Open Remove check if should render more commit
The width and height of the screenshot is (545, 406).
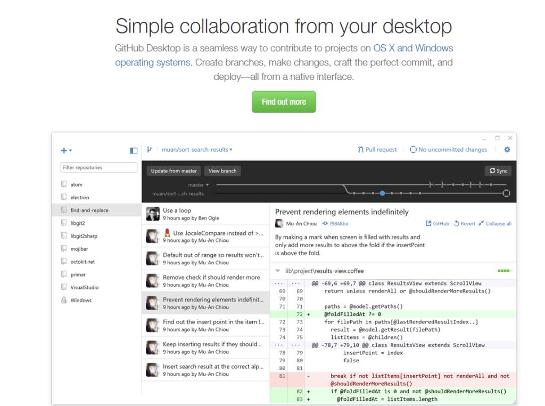coord(206,281)
